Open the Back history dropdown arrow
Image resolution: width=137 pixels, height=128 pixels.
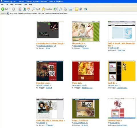(x=10, y=9)
